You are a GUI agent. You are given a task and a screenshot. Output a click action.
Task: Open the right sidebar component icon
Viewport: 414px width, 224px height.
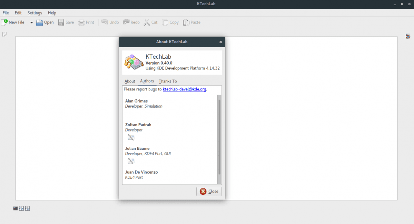[x=408, y=36]
